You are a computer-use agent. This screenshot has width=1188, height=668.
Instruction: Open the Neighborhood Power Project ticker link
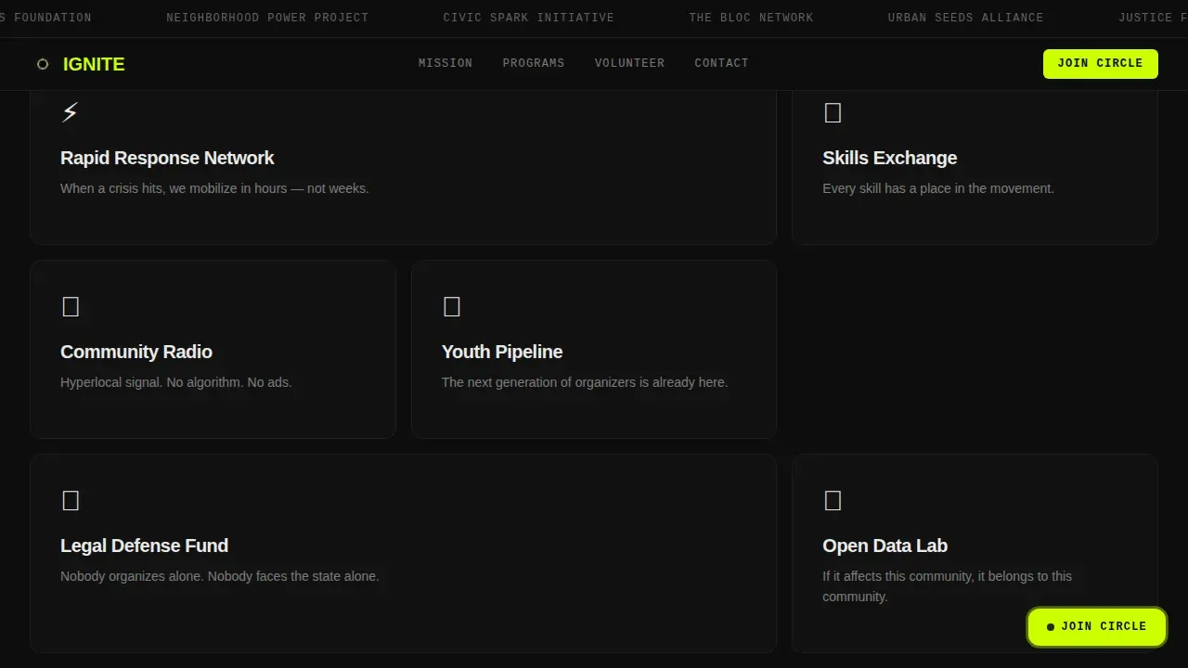tap(267, 18)
